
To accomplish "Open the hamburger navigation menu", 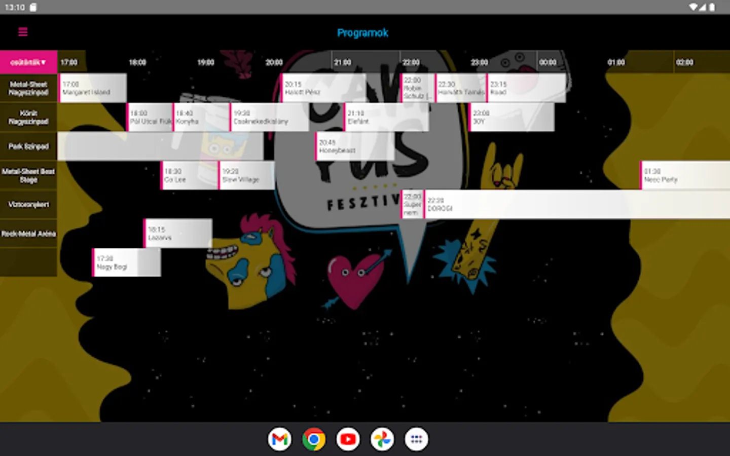I will coord(23,32).
